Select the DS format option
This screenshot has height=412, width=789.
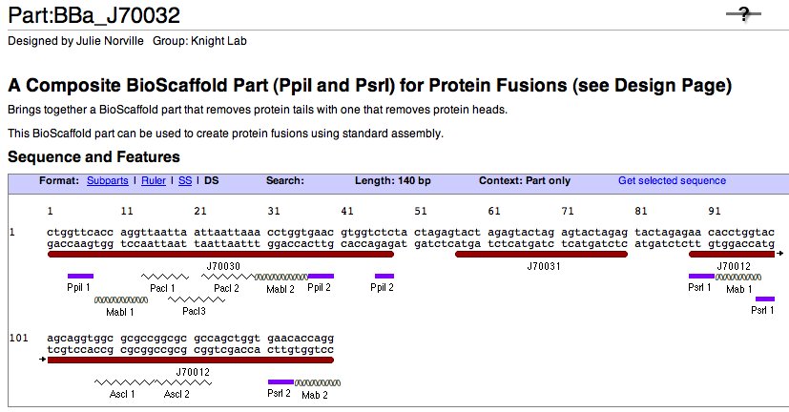pyautogui.click(x=212, y=180)
